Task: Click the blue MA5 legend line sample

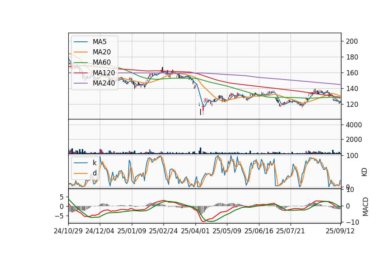Action: point(81,42)
